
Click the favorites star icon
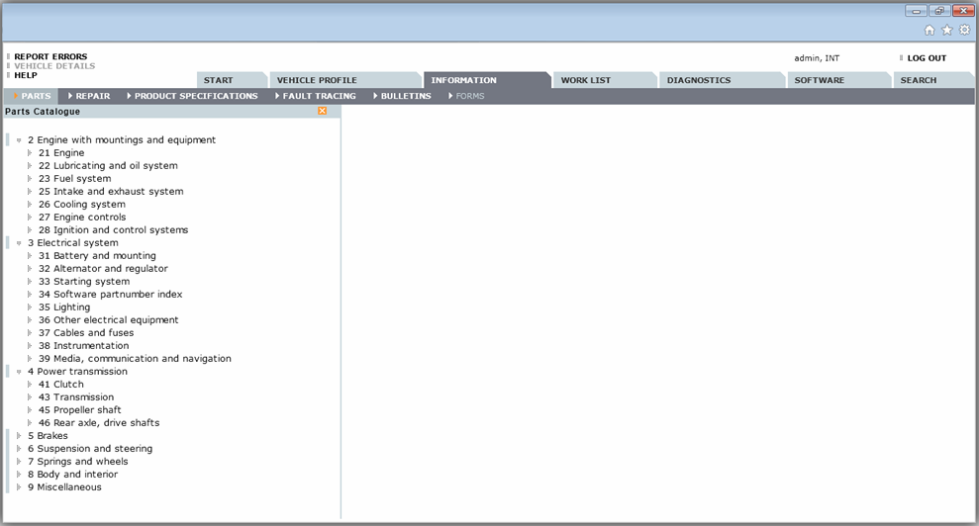coord(947,30)
